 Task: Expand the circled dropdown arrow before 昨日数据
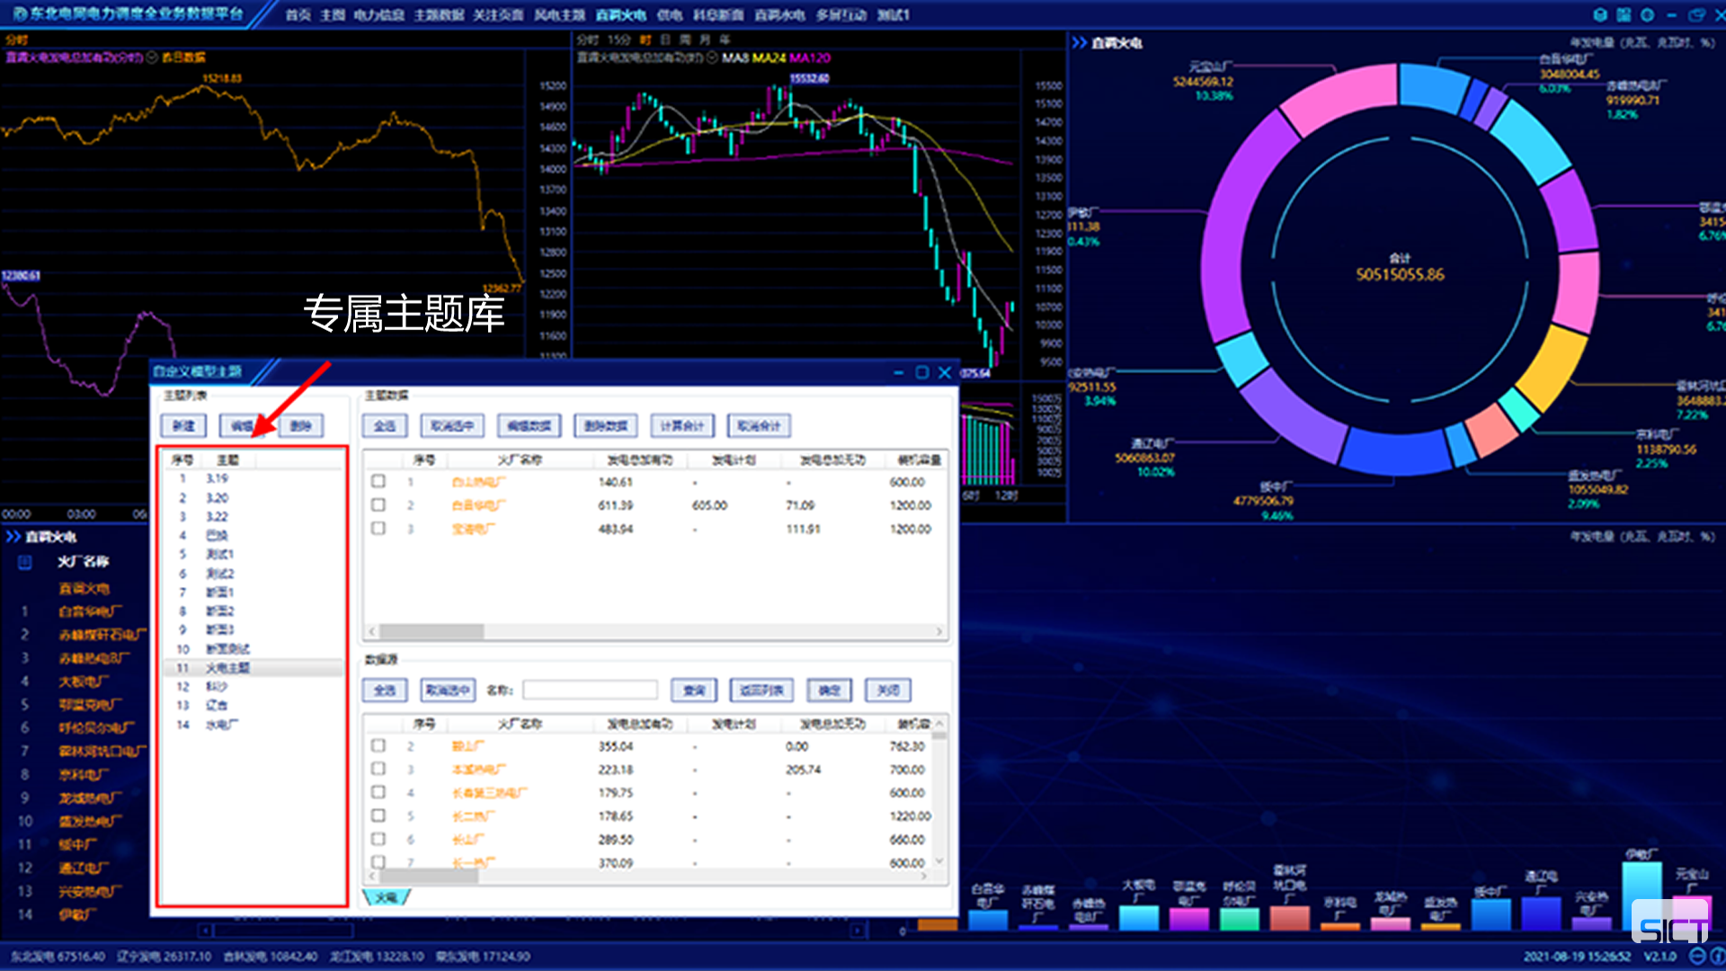tap(152, 58)
